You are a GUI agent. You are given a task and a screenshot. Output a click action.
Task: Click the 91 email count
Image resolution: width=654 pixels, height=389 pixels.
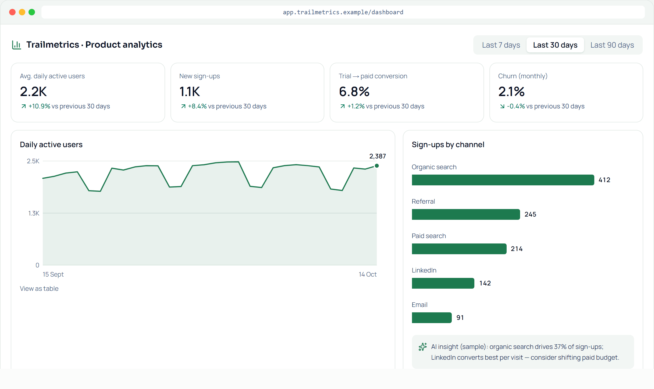tap(460, 318)
